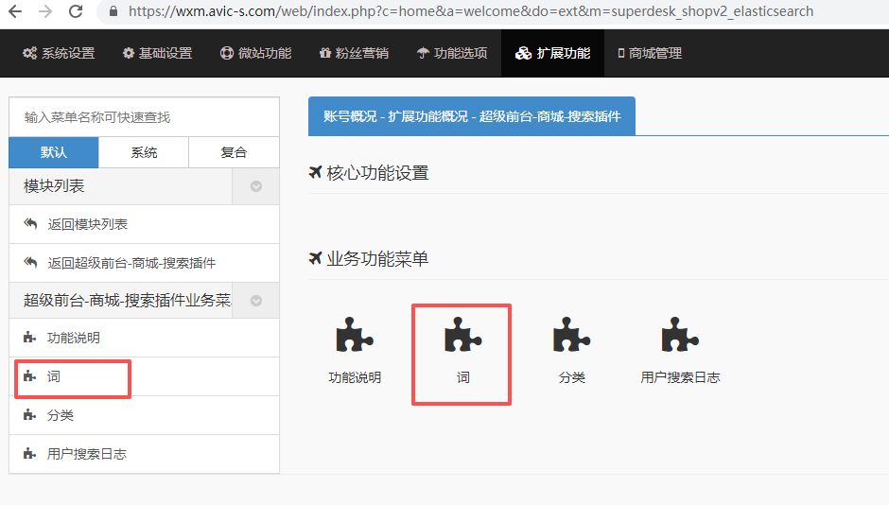Screen dimensions: 889x505
Task: Click the browser forward arrow
Action: coord(44,12)
